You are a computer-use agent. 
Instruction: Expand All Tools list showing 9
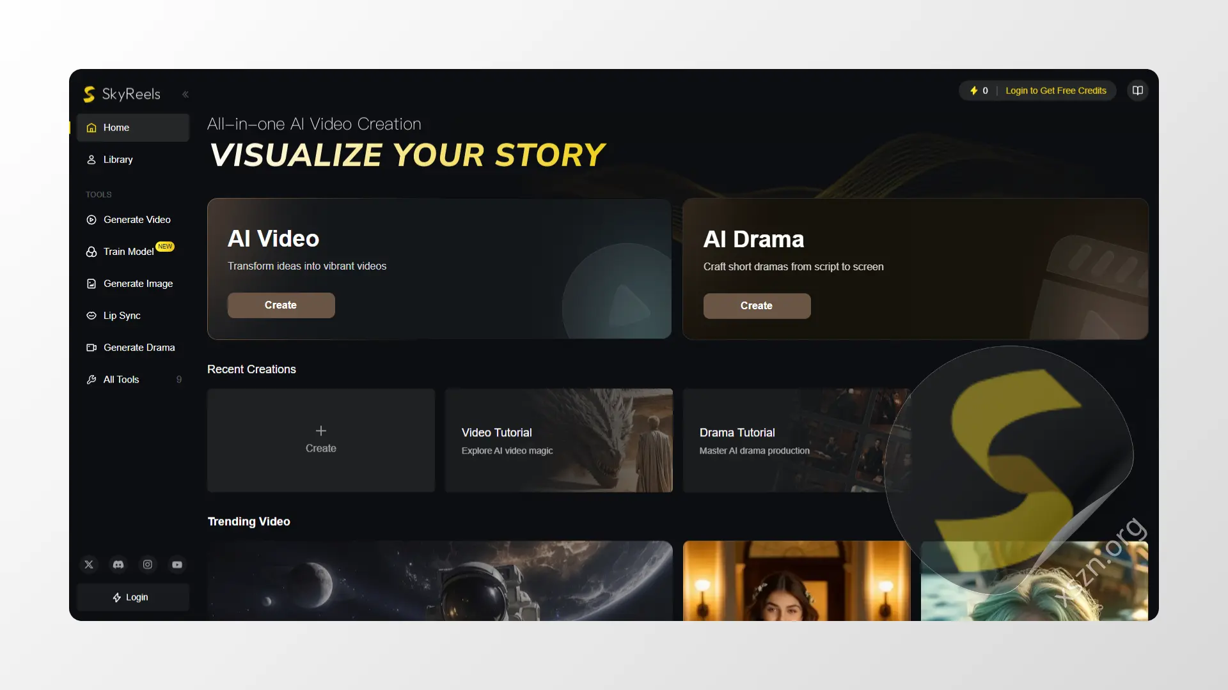133,379
